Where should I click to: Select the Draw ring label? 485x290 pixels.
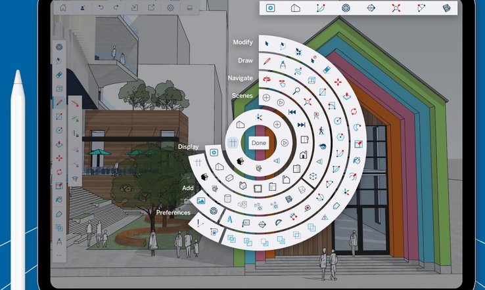tap(245, 60)
